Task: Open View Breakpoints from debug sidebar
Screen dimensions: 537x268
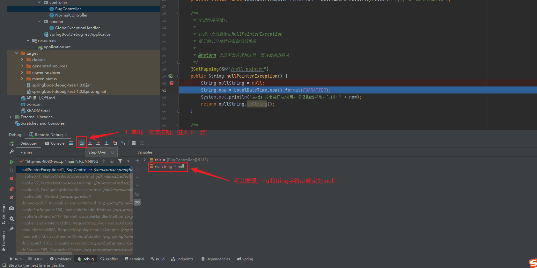Action: click(11, 189)
